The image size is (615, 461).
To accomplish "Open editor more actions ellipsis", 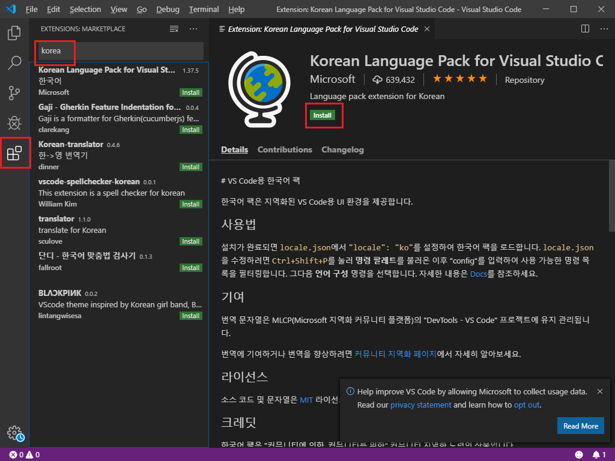I will [x=604, y=29].
